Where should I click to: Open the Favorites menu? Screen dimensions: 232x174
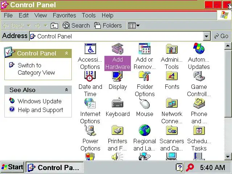(65, 15)
